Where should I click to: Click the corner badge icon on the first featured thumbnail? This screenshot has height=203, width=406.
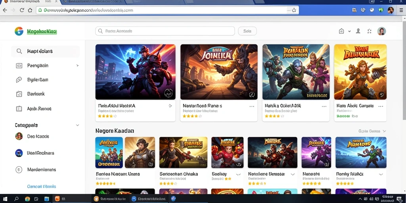pyautogui.click(x=169, y=94)
